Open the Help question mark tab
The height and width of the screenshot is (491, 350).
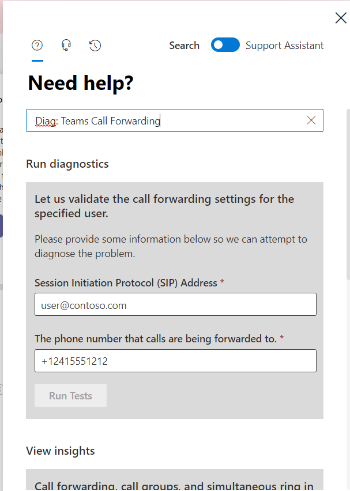pos(37,46)
